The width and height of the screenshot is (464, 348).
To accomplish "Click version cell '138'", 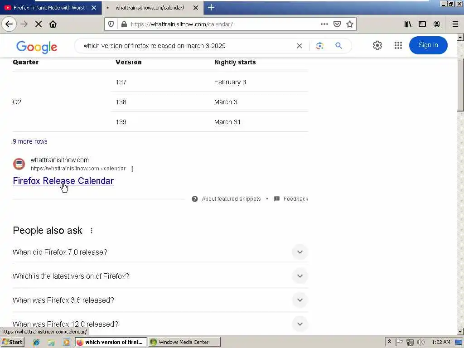I will (x=121, y=102).
